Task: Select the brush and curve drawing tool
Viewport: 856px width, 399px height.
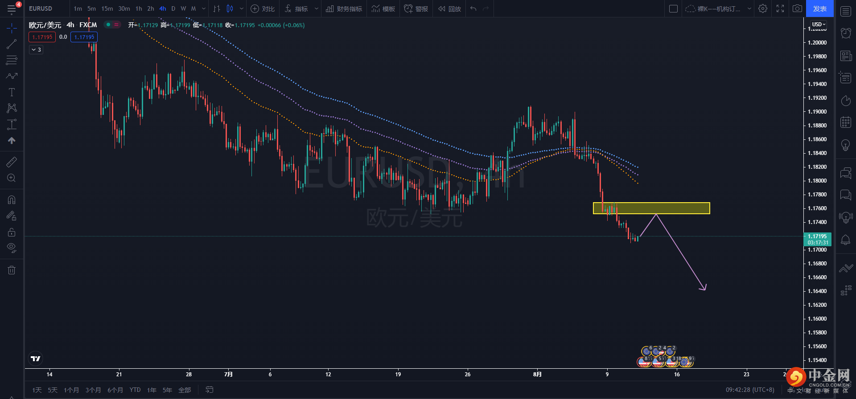Action: point(12,76)
